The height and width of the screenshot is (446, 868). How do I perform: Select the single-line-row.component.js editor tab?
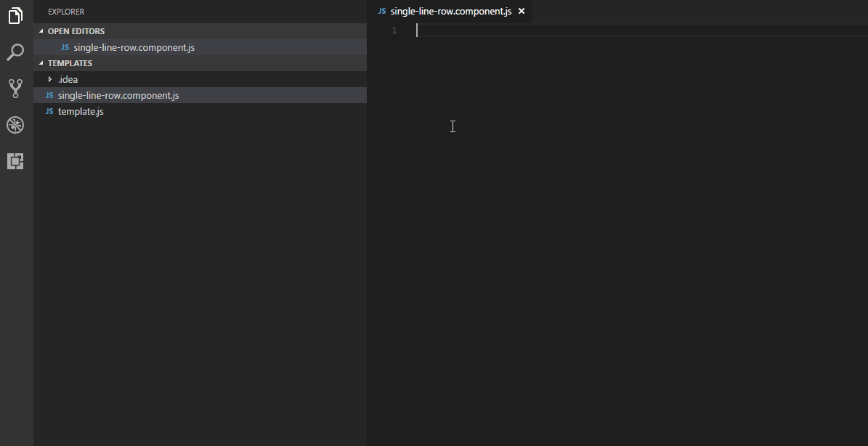(450, 12)
